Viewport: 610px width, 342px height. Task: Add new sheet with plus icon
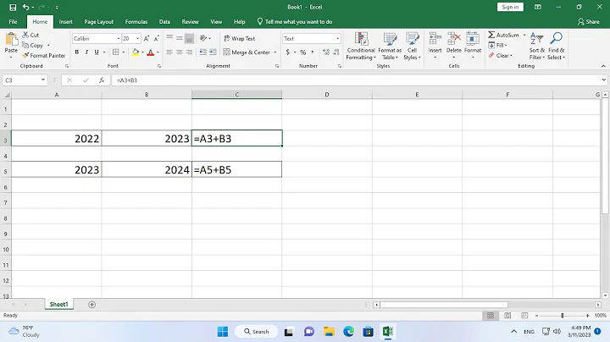[x=91, y=304]
